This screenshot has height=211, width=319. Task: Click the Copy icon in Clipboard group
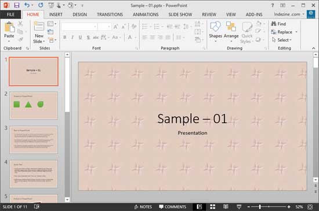(x=20, y=31)
